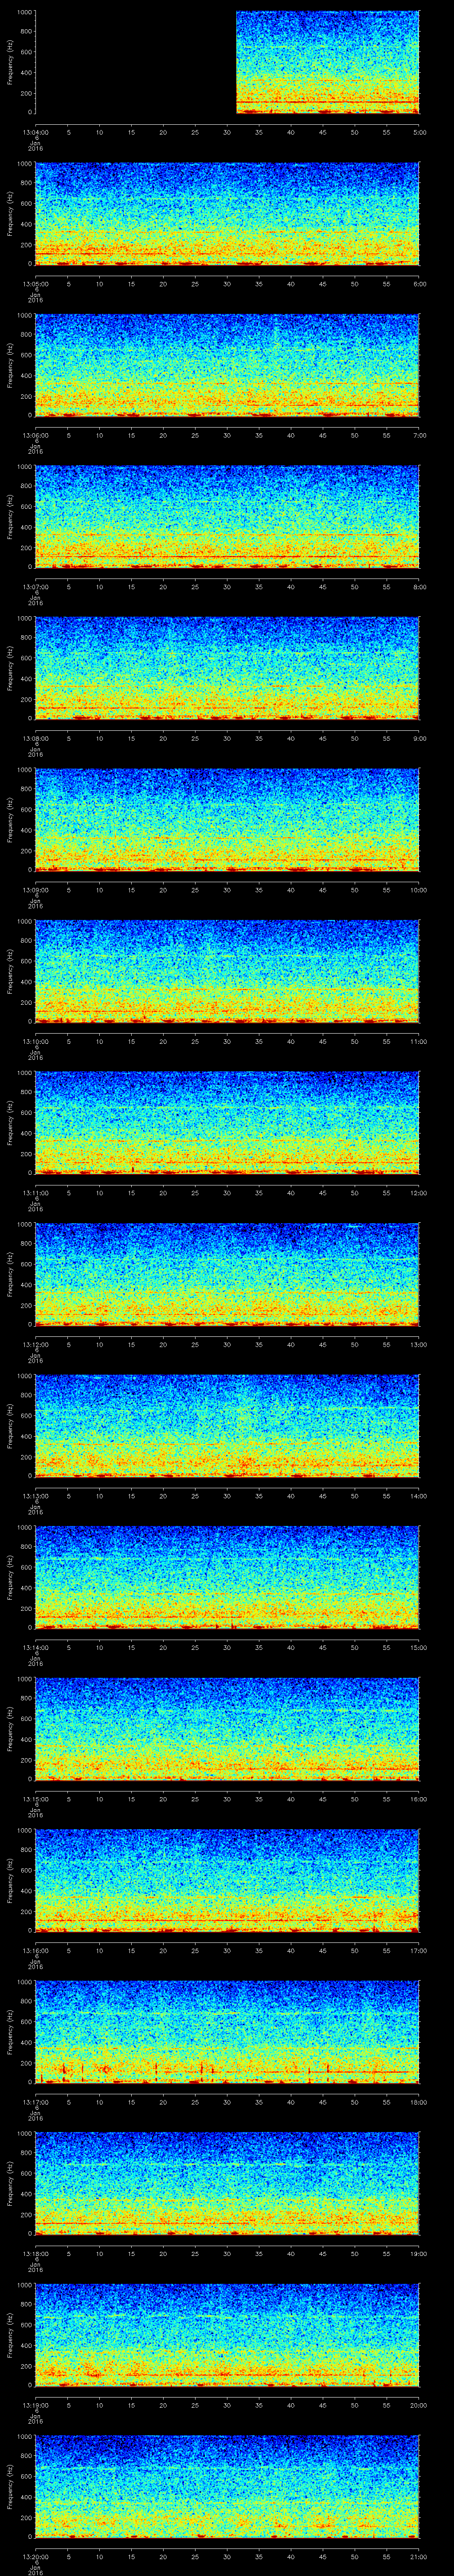Select the spectrogram plot beginning at 13:11:00
The width and height of the screenshot is (454, 2576).
click(x=227, y=1123)
